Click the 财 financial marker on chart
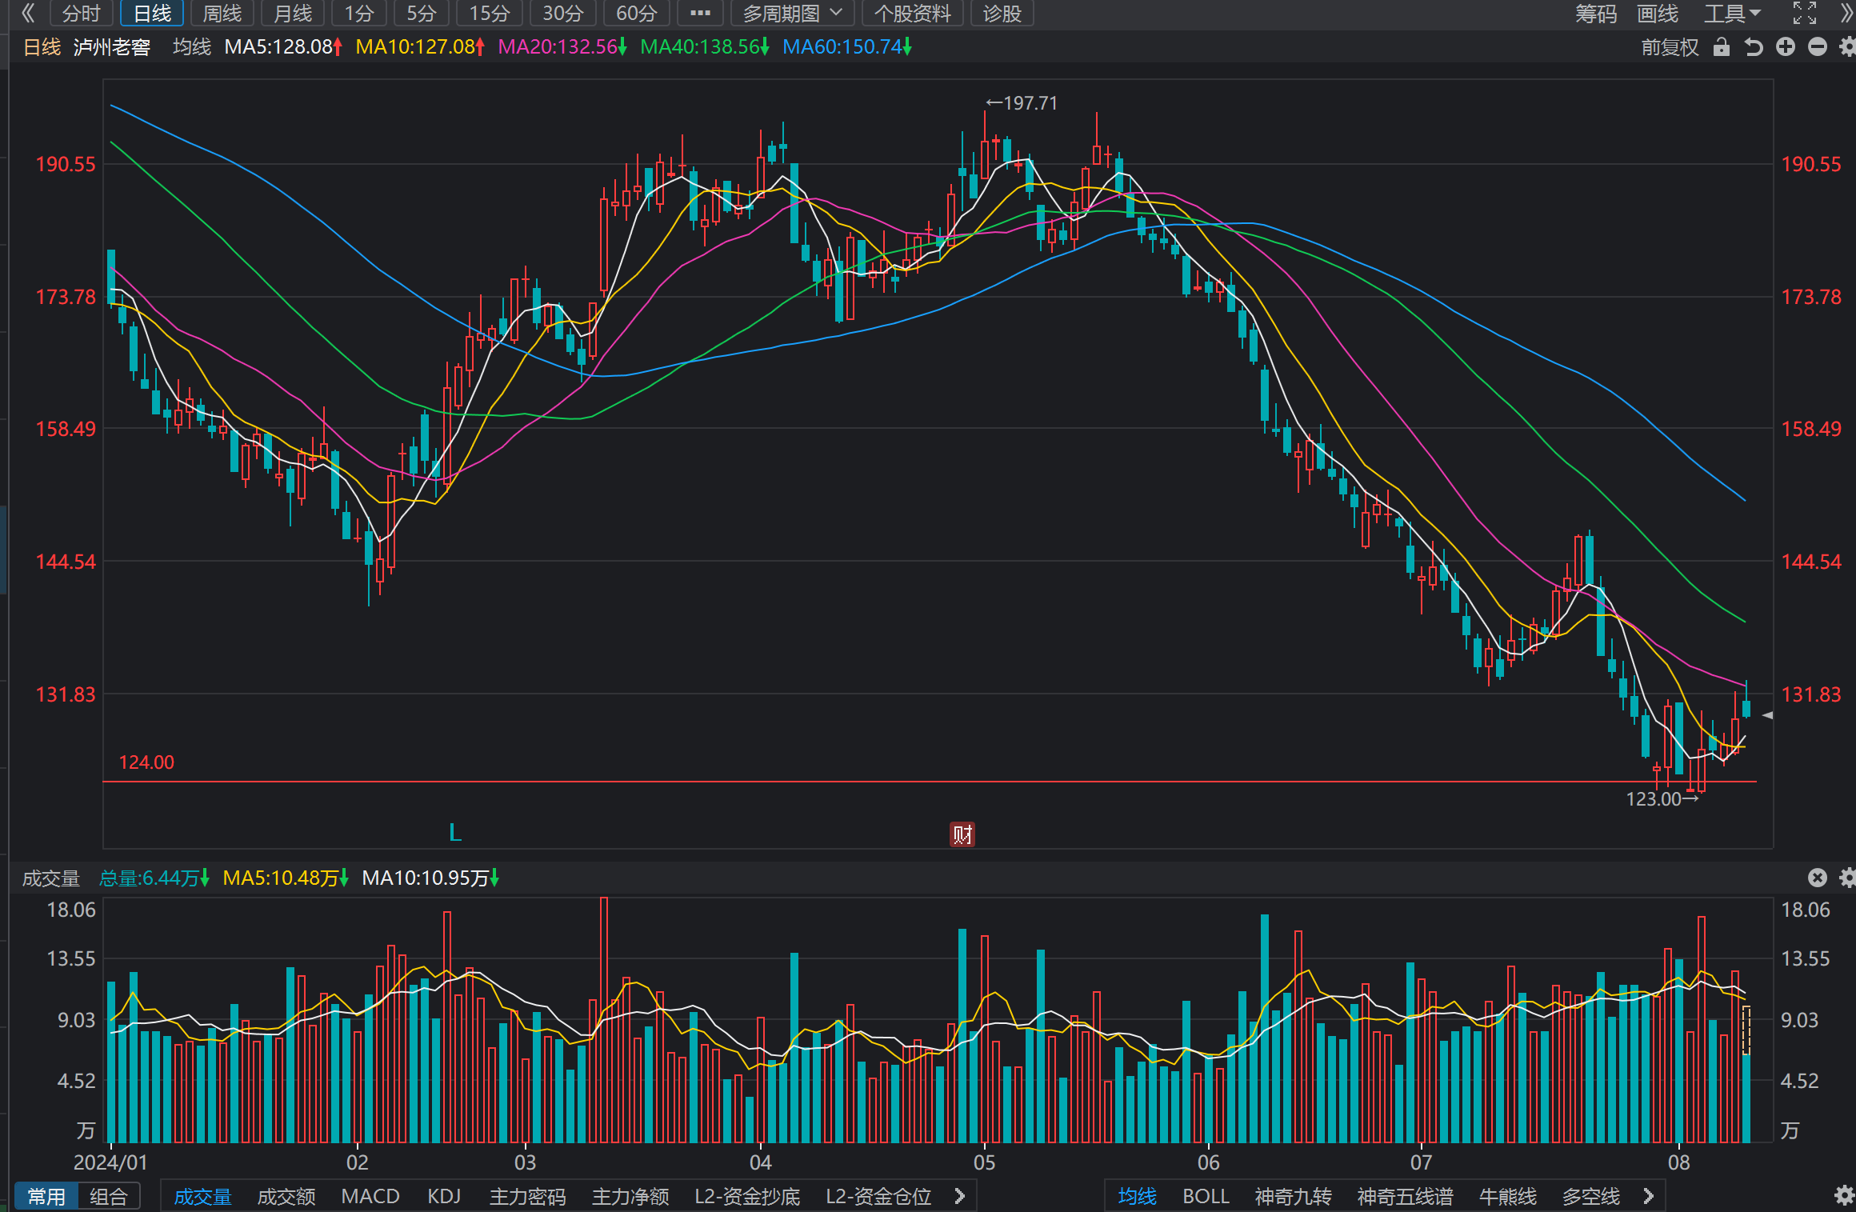 [962, 834]
